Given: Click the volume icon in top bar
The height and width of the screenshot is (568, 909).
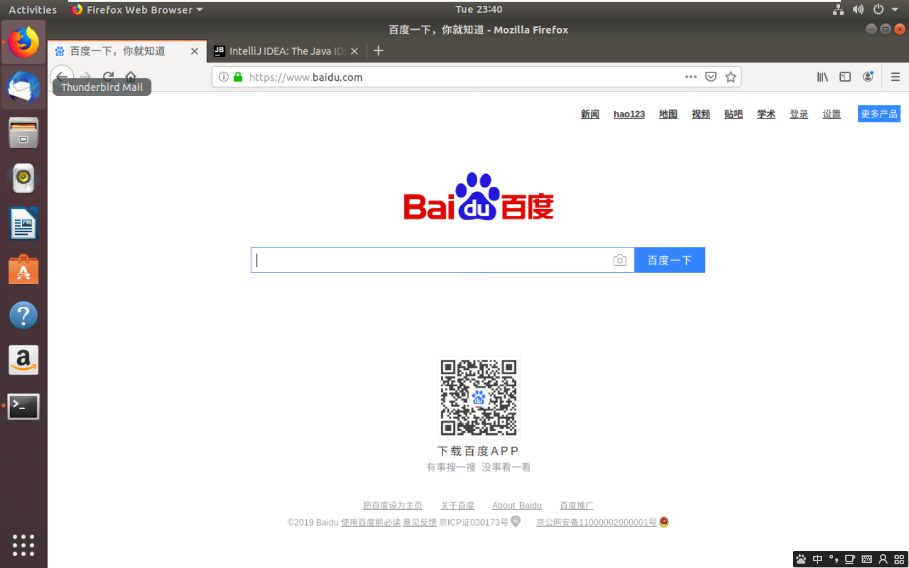Looking at the screenshot, I should point(858,9).
